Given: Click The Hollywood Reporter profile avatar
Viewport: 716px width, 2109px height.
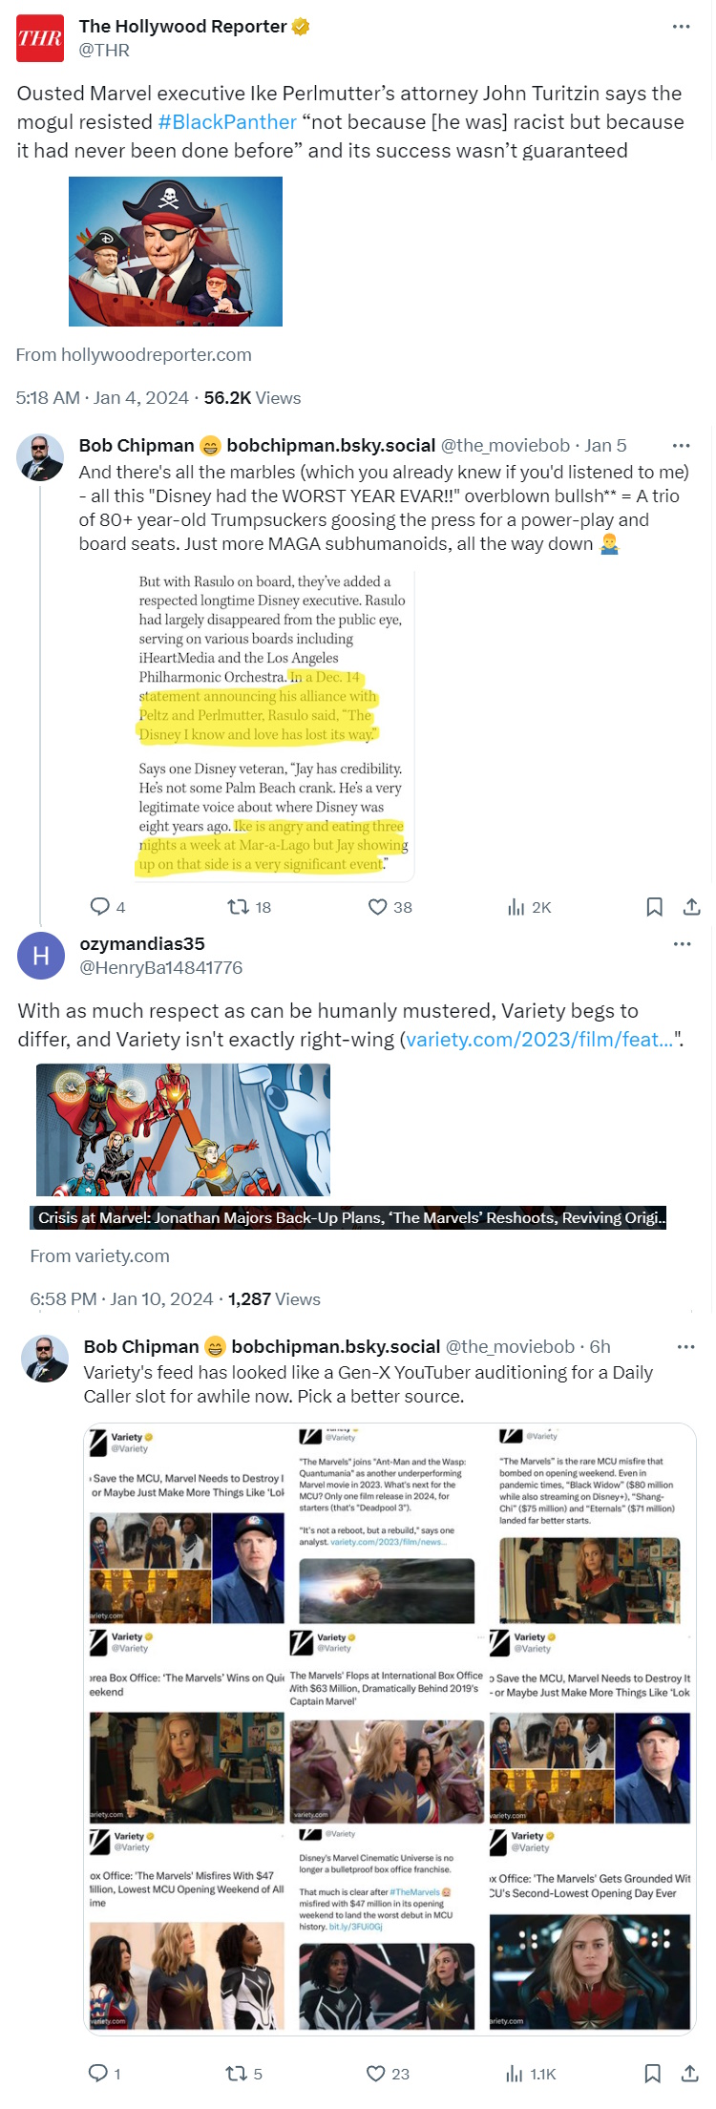Looking at the screenshot, I should pyautogui.click(x=40, y=38).
